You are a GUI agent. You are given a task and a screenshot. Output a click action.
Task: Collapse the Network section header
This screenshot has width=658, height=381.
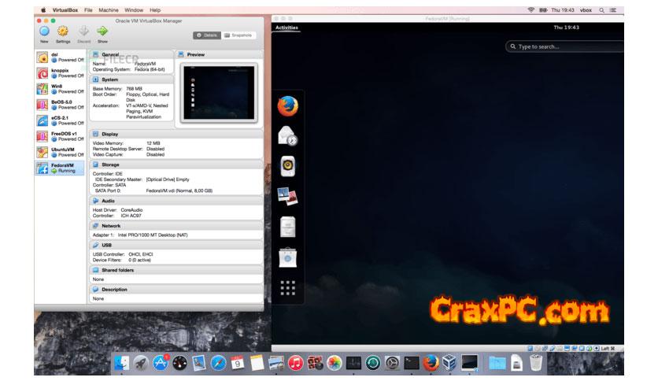coord(111,226)
